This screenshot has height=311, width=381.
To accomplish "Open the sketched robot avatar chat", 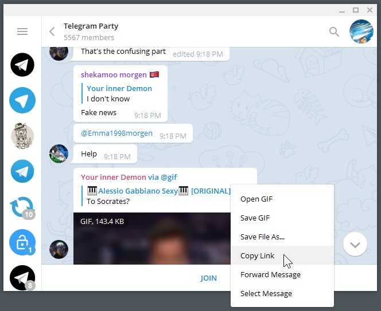I will coord(22,136).
